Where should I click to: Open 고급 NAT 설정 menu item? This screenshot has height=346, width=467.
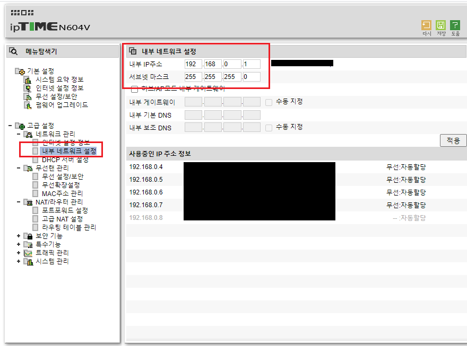[62, 219]
